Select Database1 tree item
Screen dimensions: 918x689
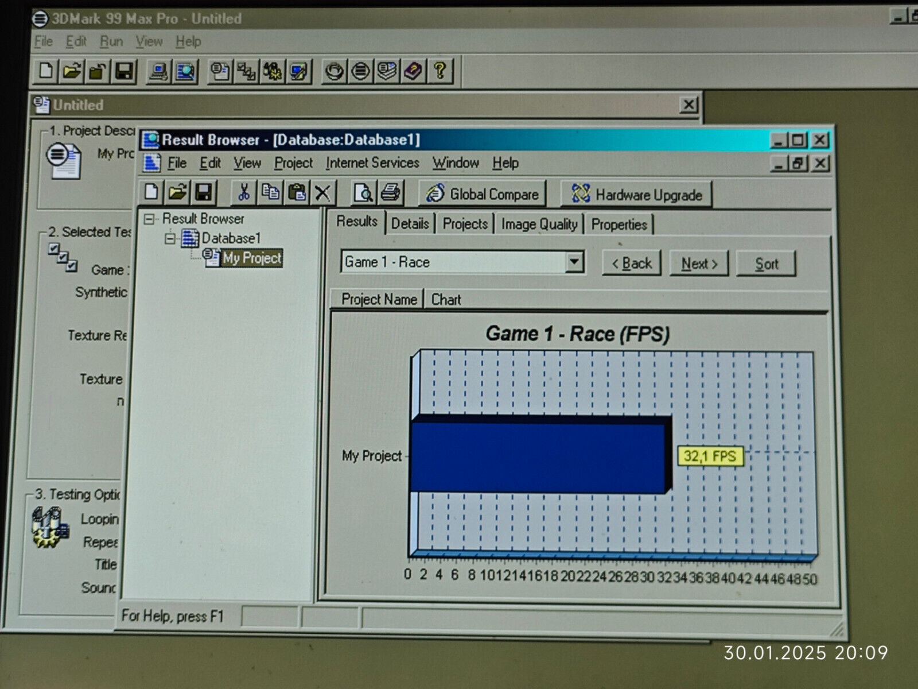coord(231,238)
